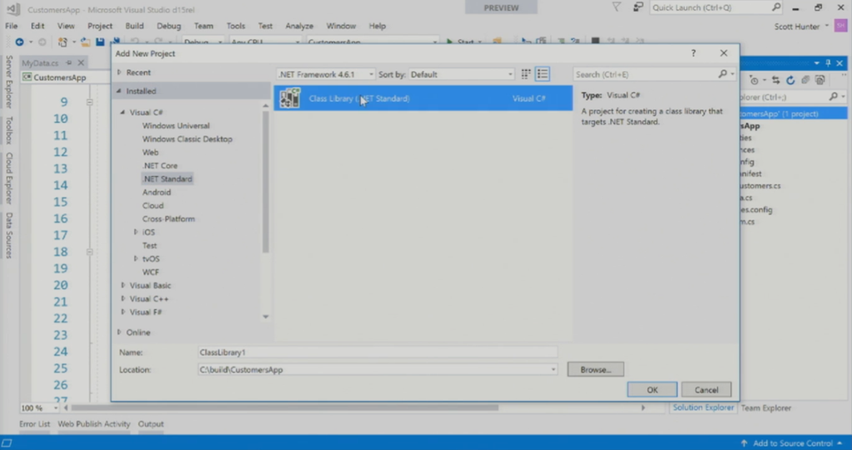This screenshot has height=450, width=852.
Task: Click the Save disk icon in toolbar
Action: tap(100, 42)
